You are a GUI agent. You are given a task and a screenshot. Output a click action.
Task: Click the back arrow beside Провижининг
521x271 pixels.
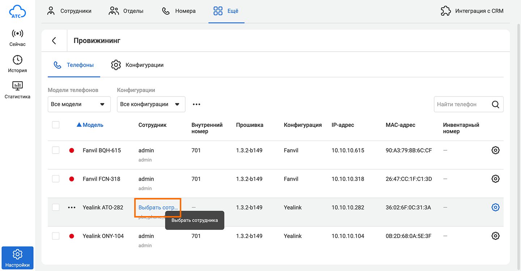point(54,40)
